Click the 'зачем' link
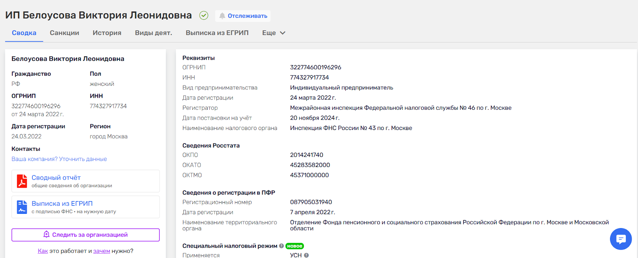The width and height of the screenshot is (638, 258). 101,251
